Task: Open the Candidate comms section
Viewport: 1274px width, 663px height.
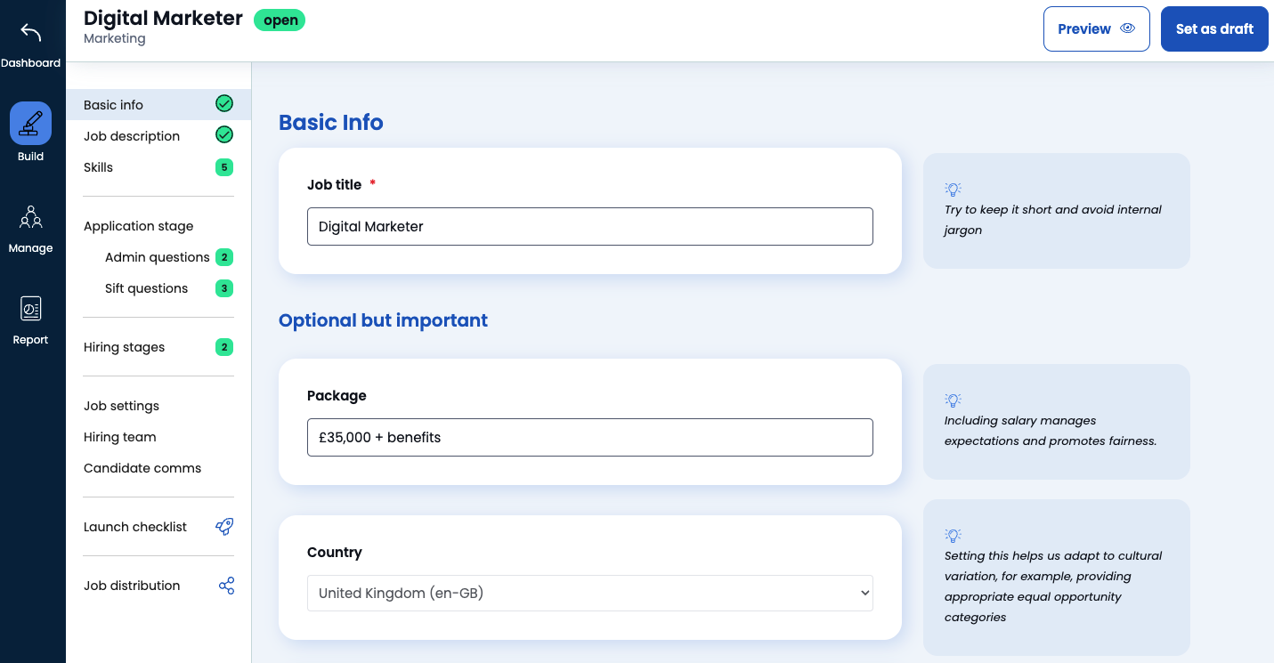Action: point(142,467)
